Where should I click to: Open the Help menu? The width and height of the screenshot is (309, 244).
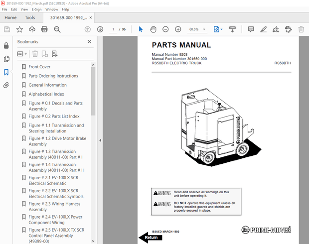pyautogui.click(x=65, y=9)
